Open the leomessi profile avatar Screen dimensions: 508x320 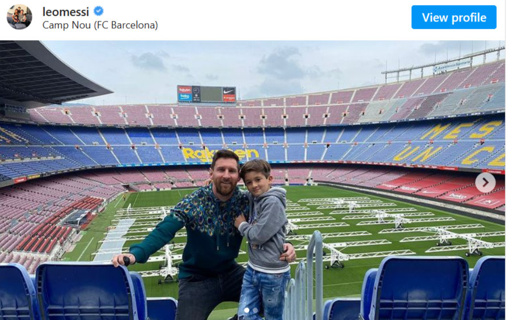[19, 17]
